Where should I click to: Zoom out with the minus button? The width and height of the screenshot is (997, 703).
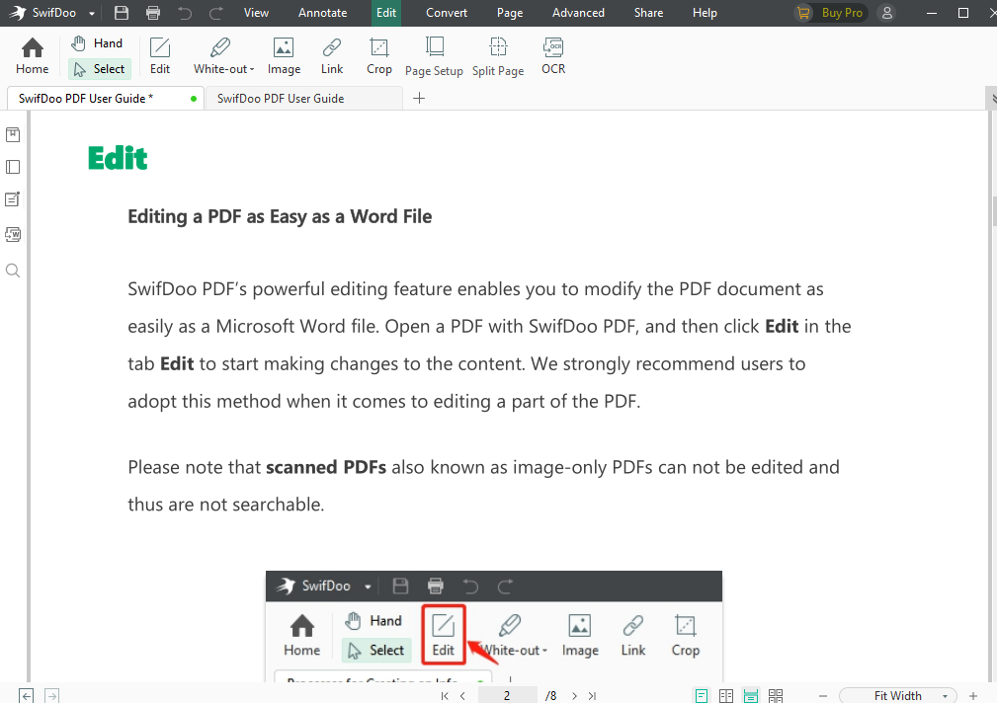(x=823, y=696)
